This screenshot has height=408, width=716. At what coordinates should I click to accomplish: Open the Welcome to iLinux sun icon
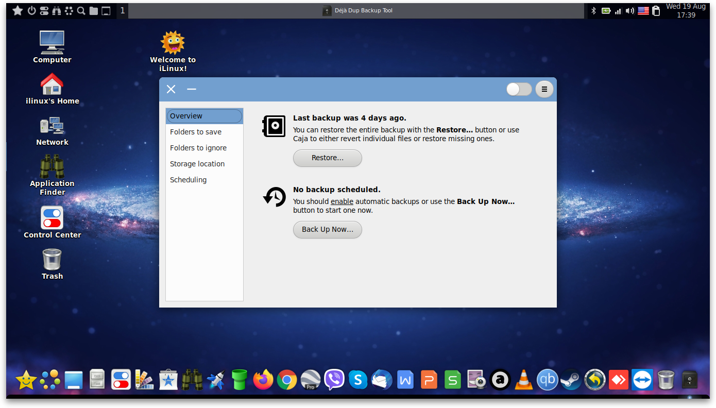(173, 51)
